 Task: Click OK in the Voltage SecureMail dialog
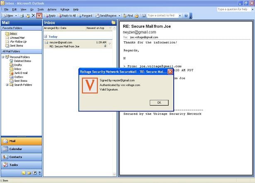159,102
